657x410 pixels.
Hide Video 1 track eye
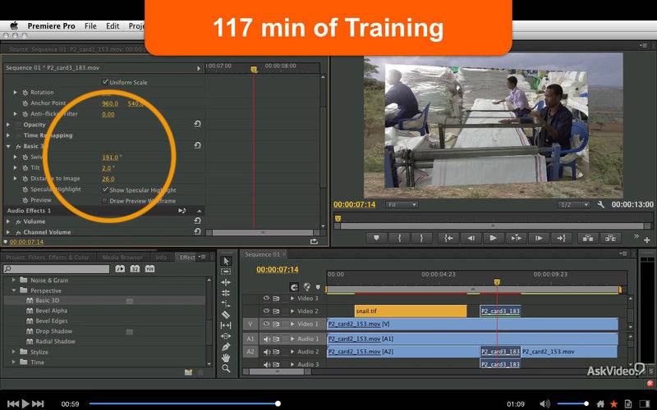point(266,324)
